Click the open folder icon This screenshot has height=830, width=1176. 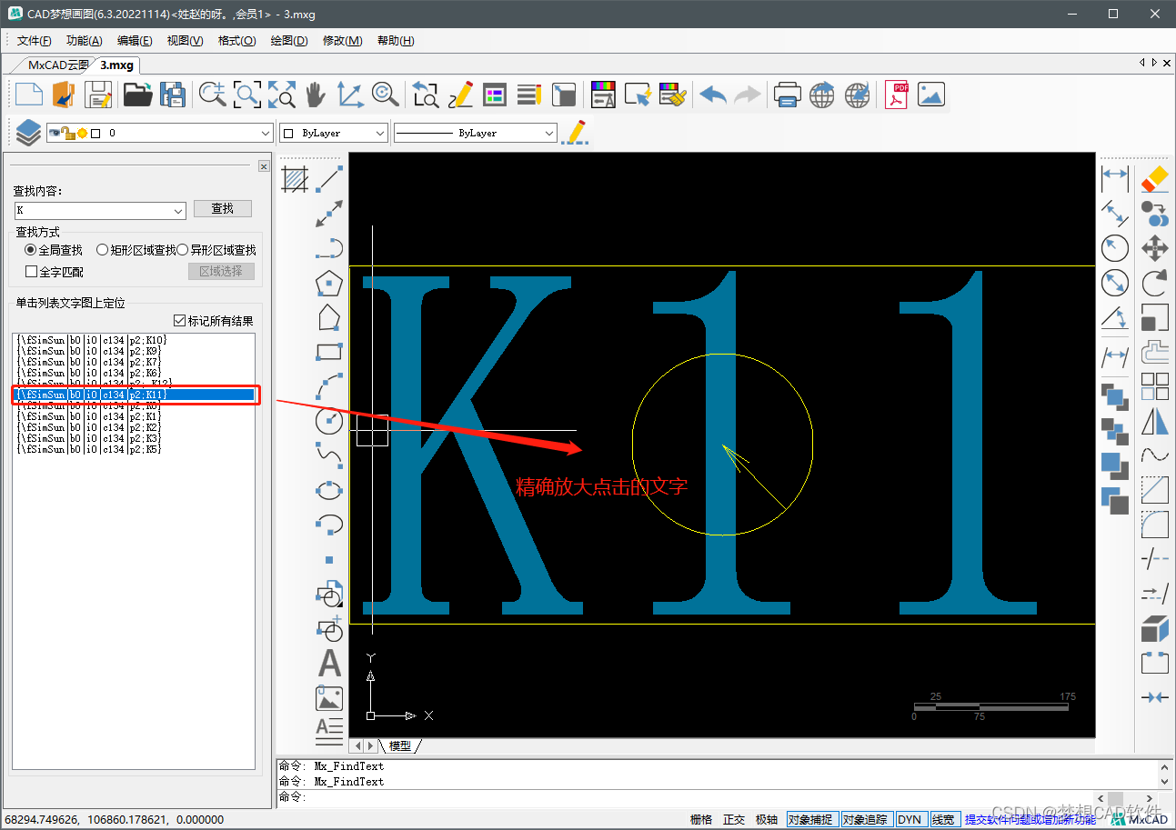137,95
